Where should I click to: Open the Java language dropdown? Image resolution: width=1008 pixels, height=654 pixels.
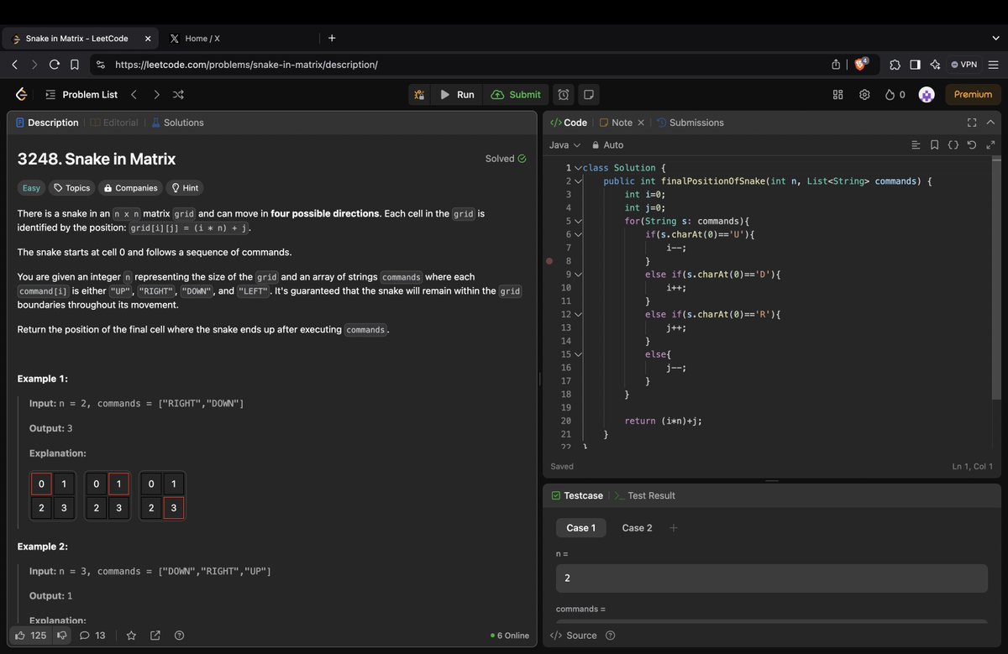click(564, 145)
